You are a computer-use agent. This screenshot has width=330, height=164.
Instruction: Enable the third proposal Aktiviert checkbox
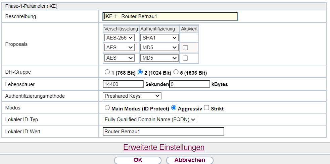pyautogui.click(x=185, y=58)
